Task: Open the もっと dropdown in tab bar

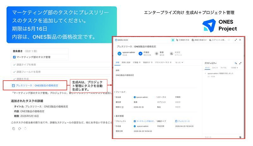Action: (x=179, y=62)
